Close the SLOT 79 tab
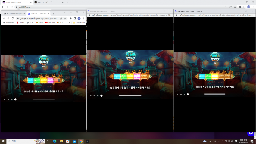 tap(63, 2)
